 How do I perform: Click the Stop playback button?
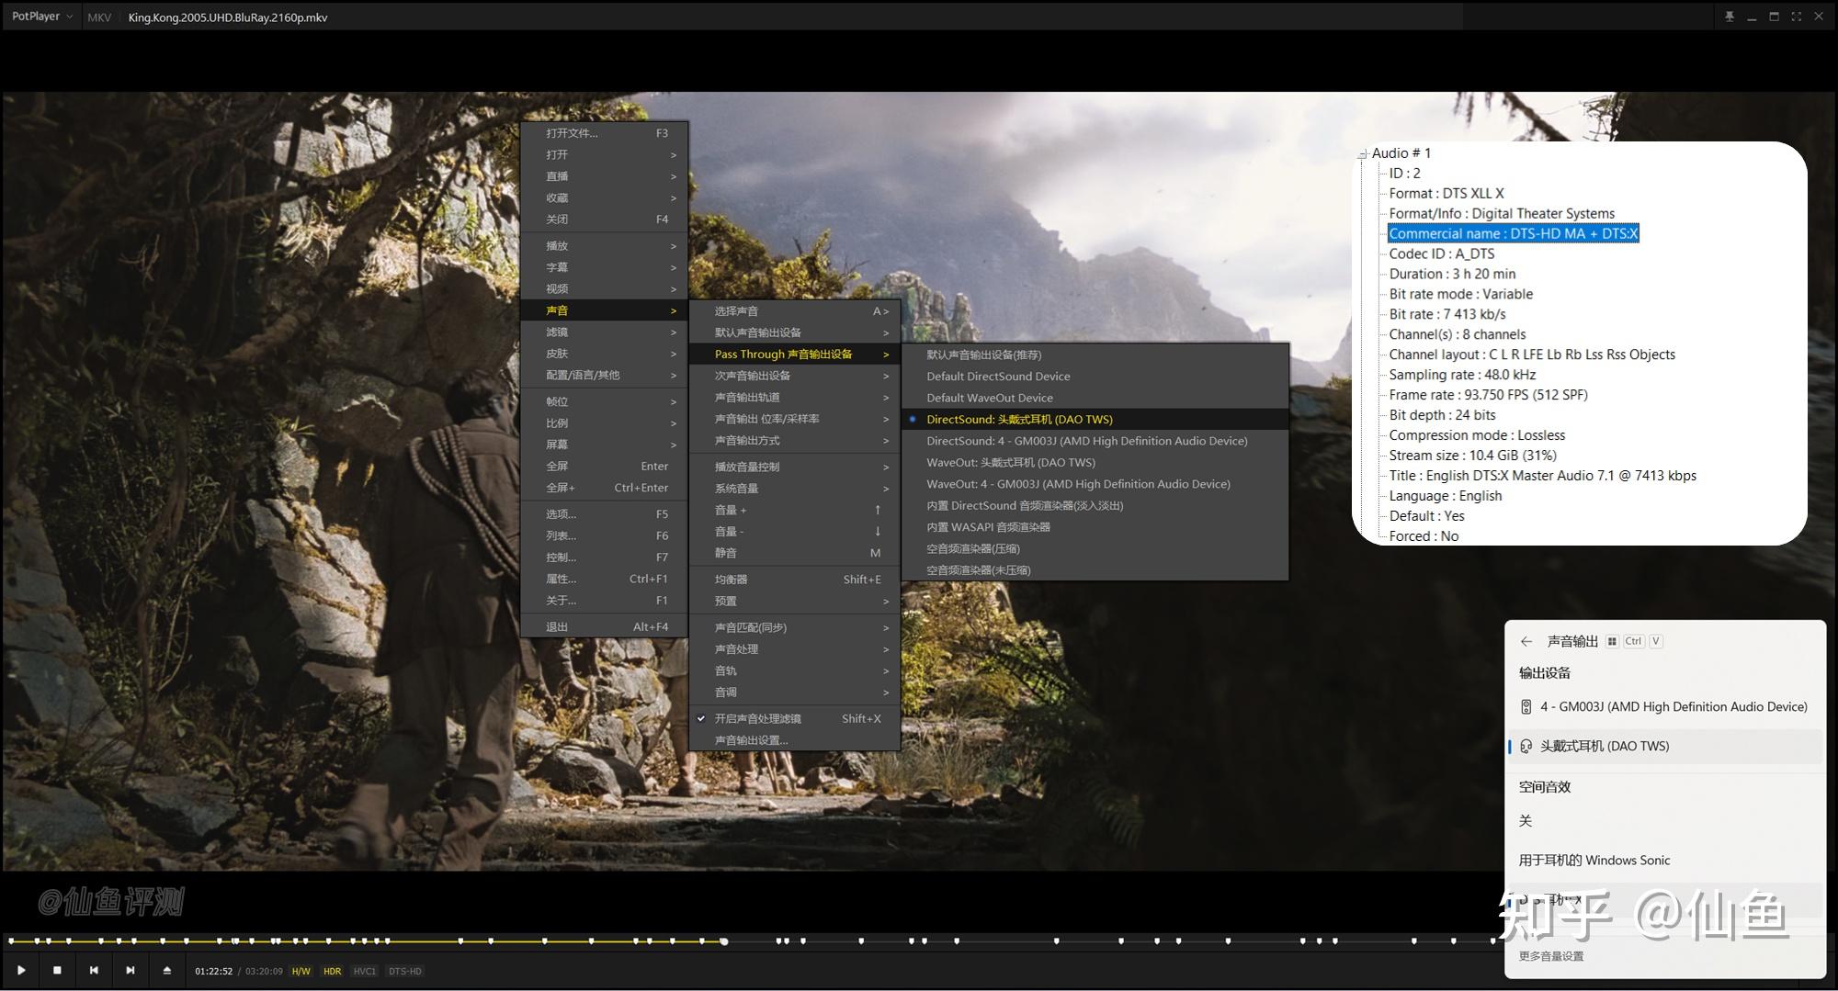pyautogui.click(x=57, y=970)
